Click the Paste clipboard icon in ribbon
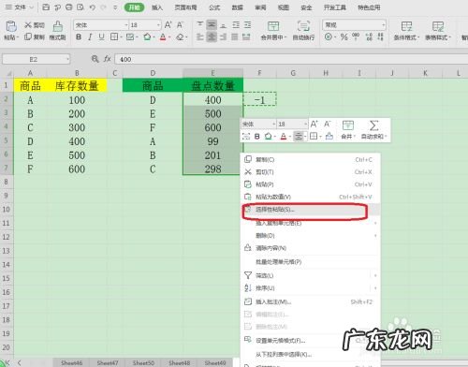Screen dimensions: 468x367 [11, 26]
